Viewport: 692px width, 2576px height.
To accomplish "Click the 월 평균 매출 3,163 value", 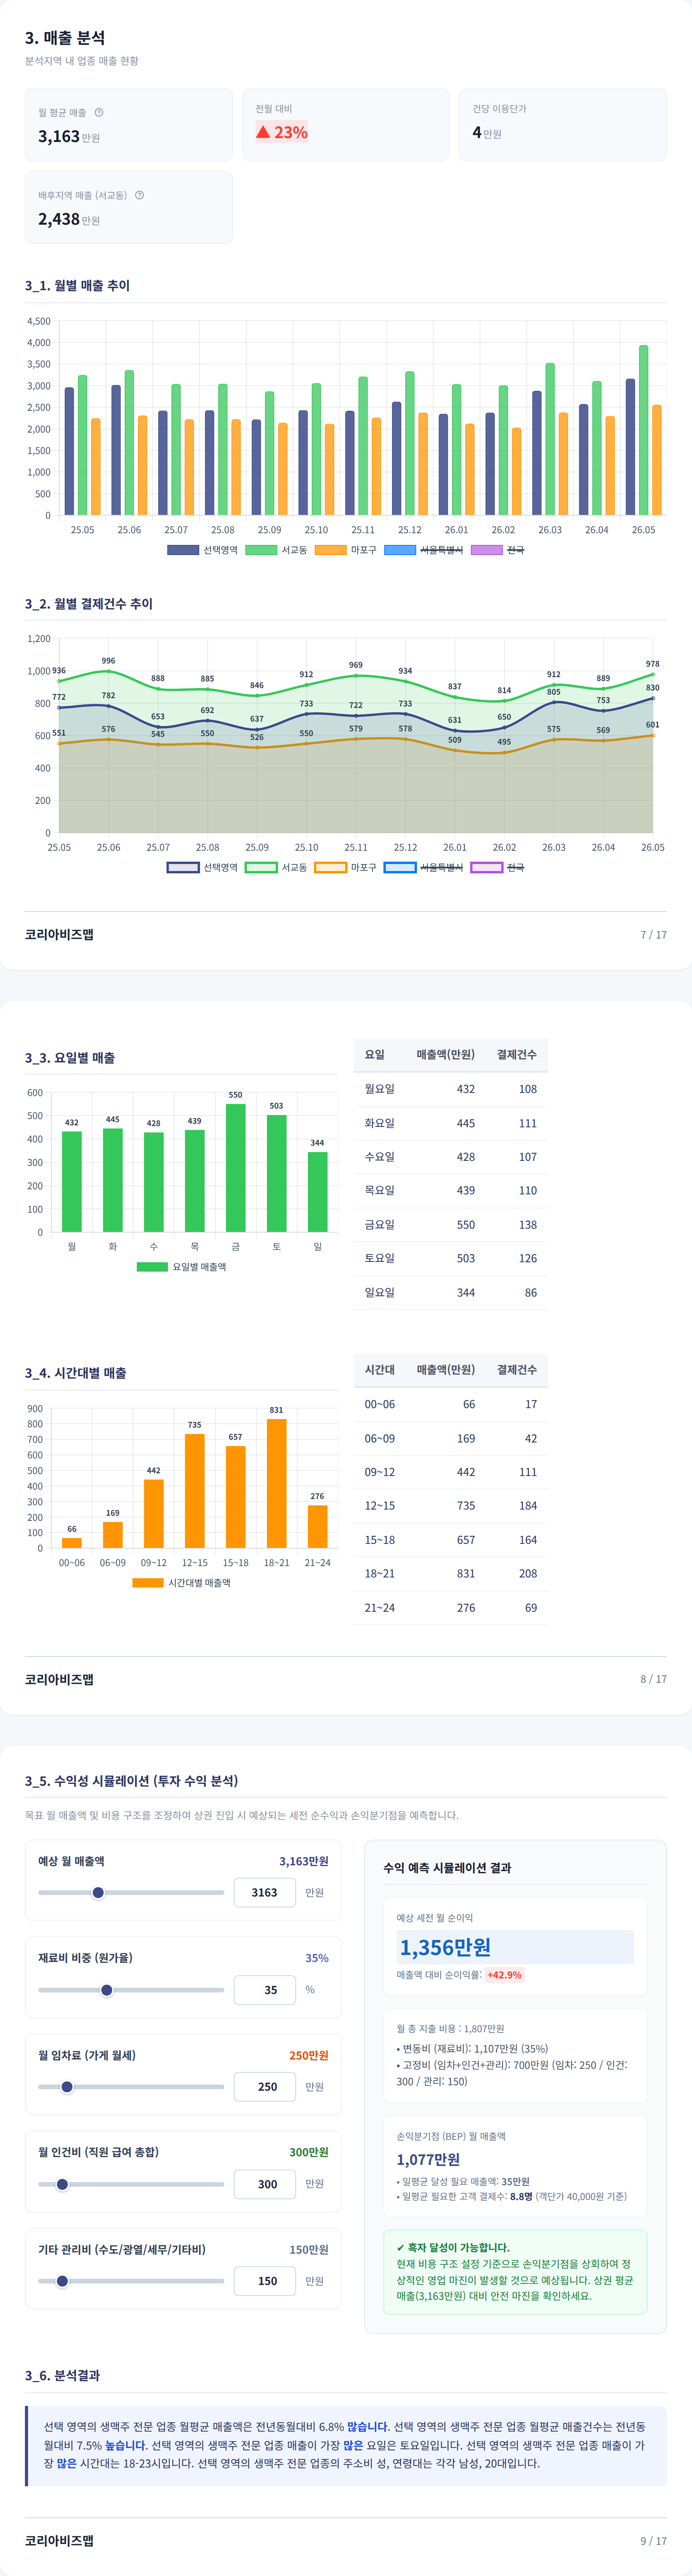I will (59, 136).
